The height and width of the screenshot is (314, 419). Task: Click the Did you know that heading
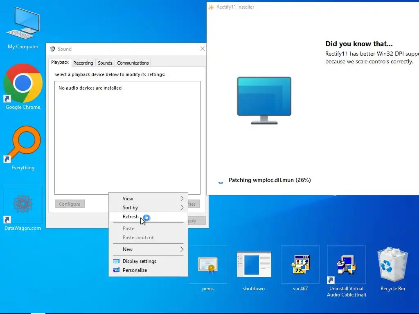(359, 44)
